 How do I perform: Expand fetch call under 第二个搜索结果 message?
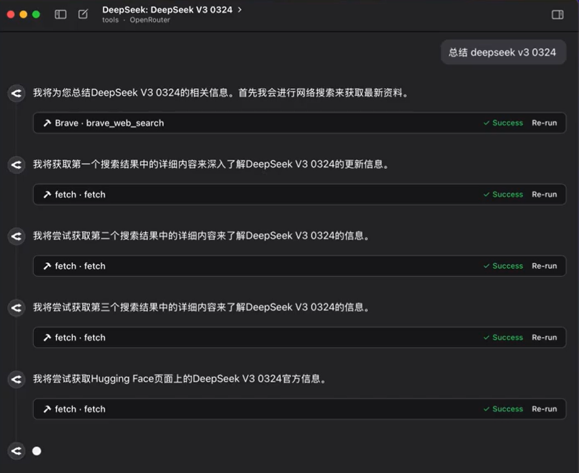click(300, 266)
